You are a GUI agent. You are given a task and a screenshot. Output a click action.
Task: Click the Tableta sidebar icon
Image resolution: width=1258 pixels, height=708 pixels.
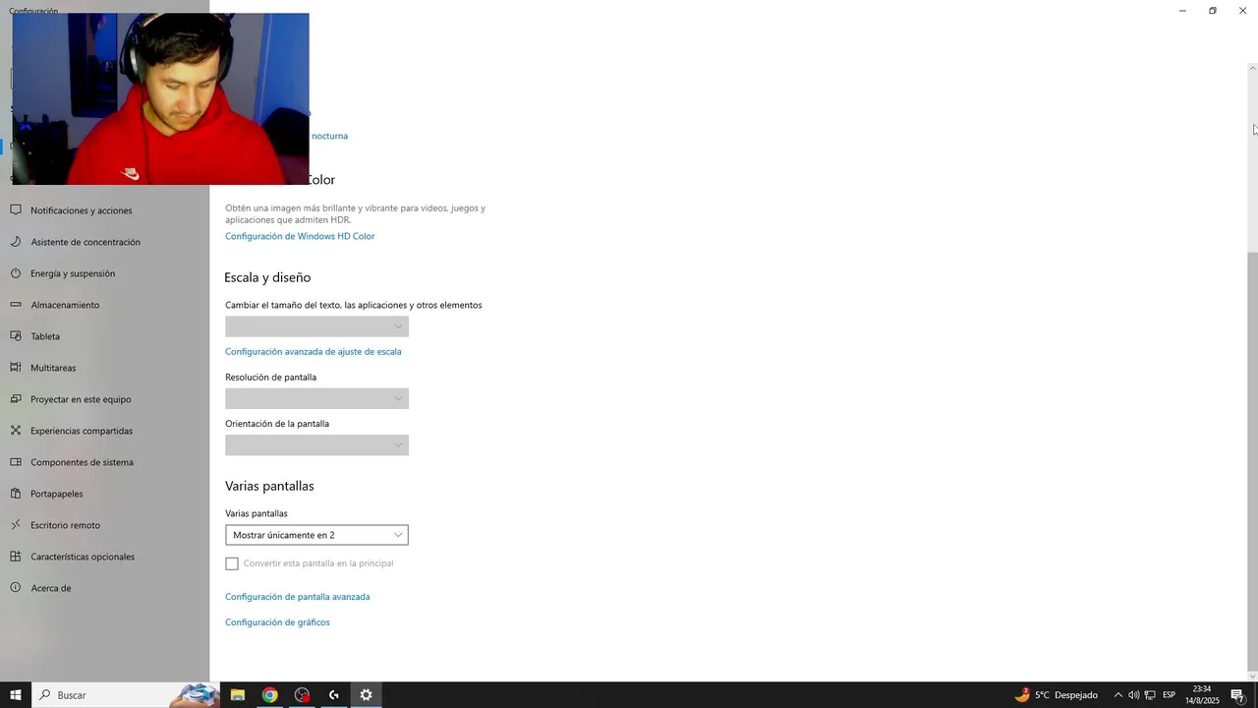coord(16,336)
